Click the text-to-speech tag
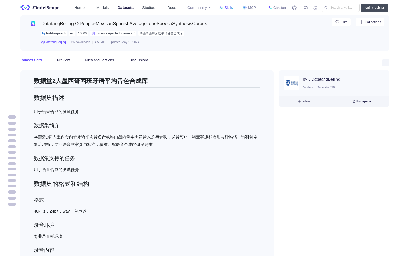The image size is (410, 256). 54,33
